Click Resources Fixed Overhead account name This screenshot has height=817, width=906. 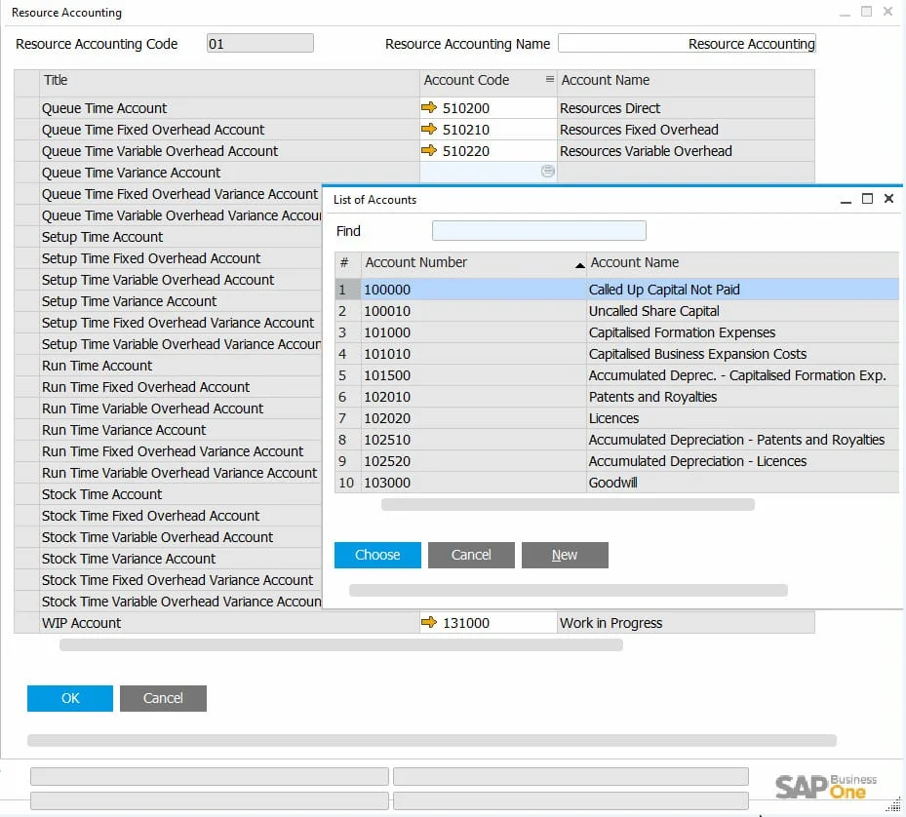tap(686, 130)
